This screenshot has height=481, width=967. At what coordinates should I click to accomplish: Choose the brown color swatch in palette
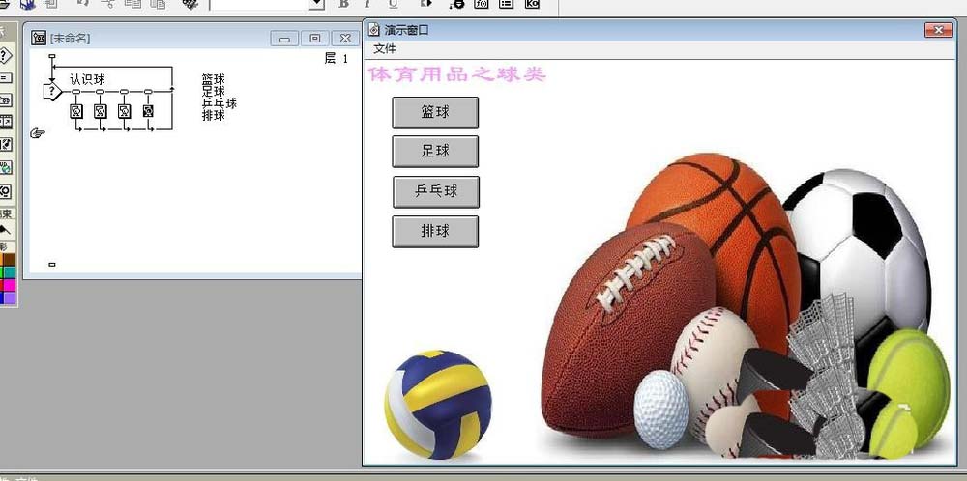pyautogui.click(x=10, y=259)
